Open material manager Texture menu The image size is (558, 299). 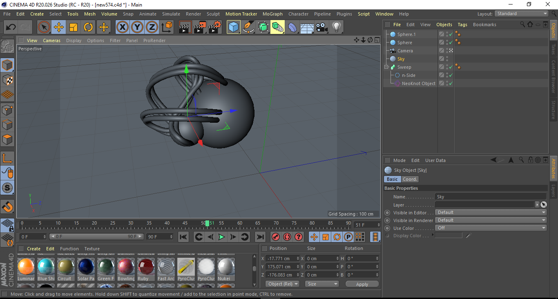coord(92,249)
